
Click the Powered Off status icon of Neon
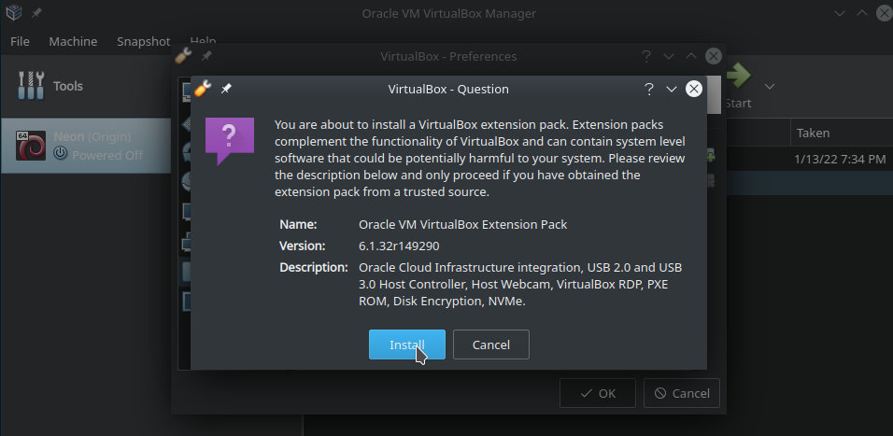(x=61, y=154)
